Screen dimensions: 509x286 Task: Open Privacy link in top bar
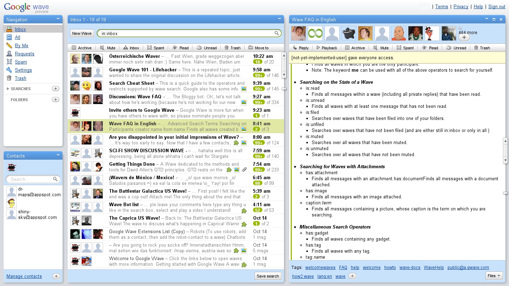(x=461, y=6)
